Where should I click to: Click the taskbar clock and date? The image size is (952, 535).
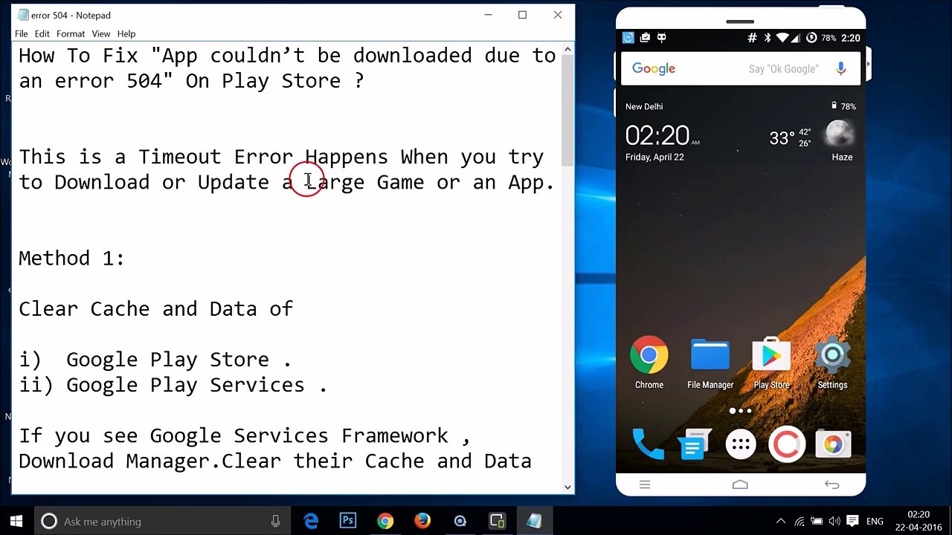[919, 521]
